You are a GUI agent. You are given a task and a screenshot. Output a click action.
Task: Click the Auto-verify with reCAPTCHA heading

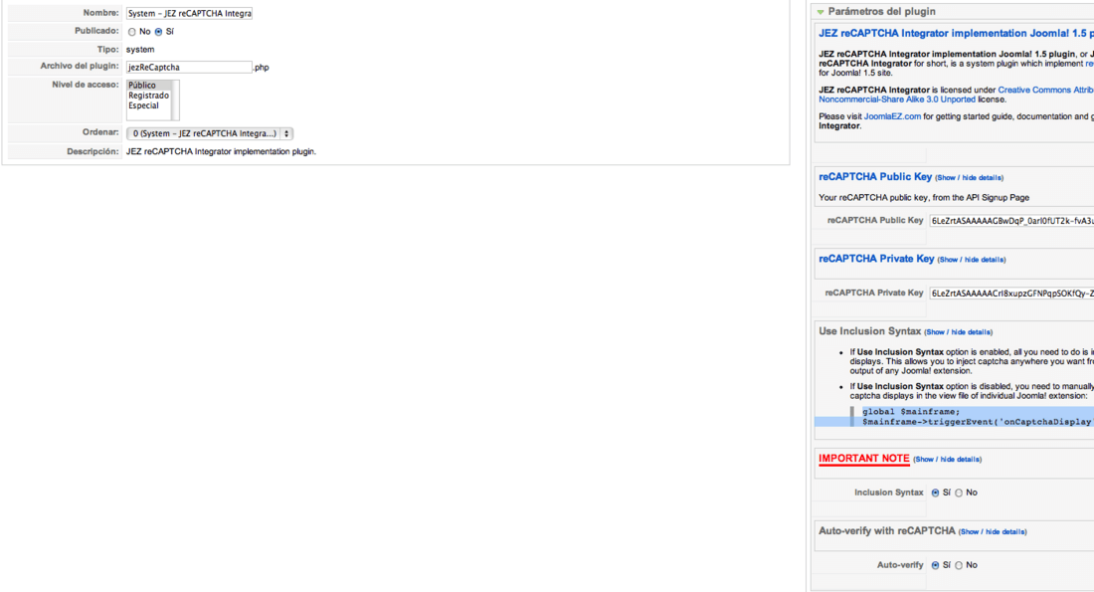tap(887, 530)
